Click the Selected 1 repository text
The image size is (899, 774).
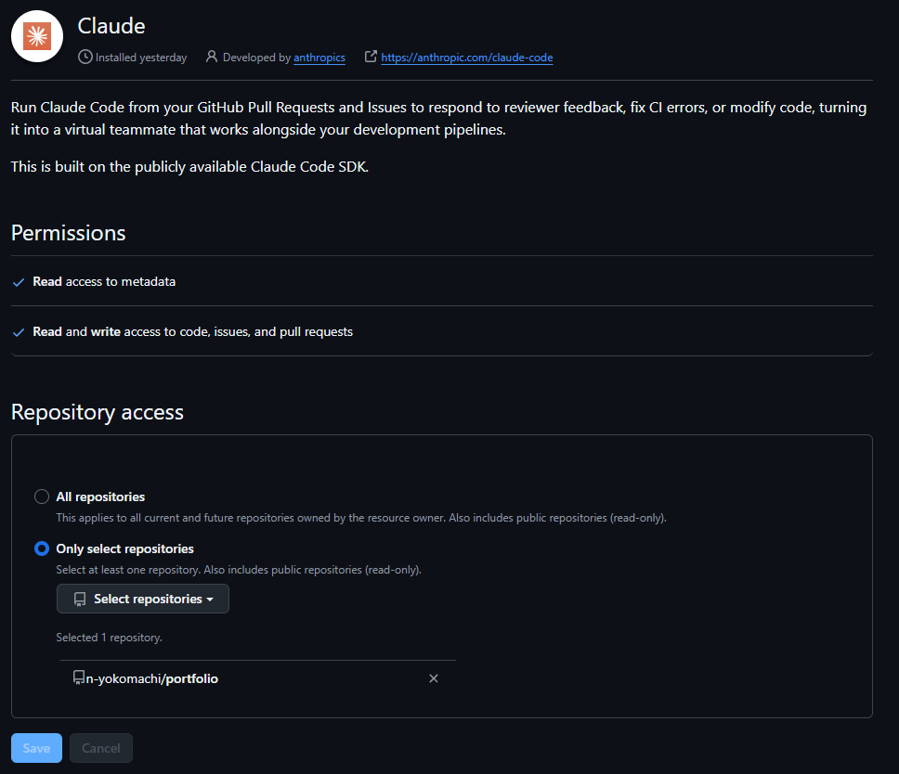point(109,637)
